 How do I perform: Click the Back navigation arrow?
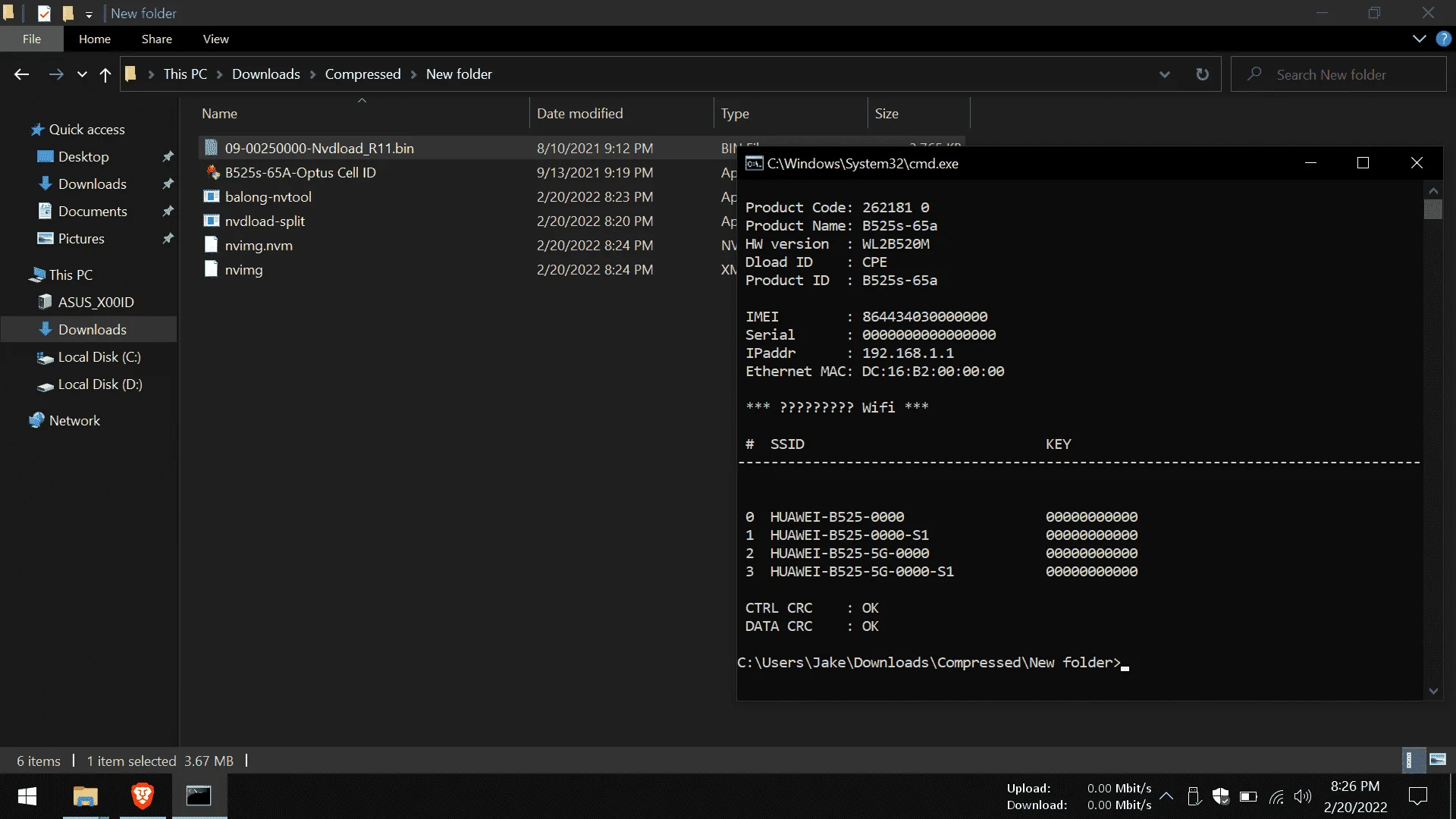(x=21, y=74)
